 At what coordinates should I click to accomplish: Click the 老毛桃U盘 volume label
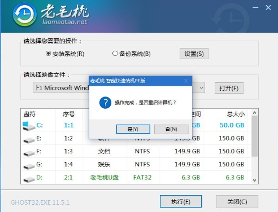[x=105, y=178]
